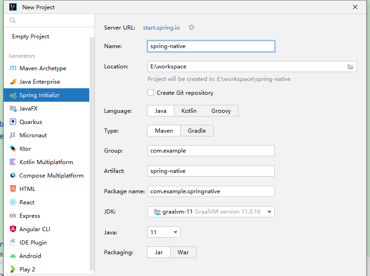Image resolution: width=370 pixels, height=276 pixels.
Task: Select Compose Multiplatform generator text
Action: point(51,176)
